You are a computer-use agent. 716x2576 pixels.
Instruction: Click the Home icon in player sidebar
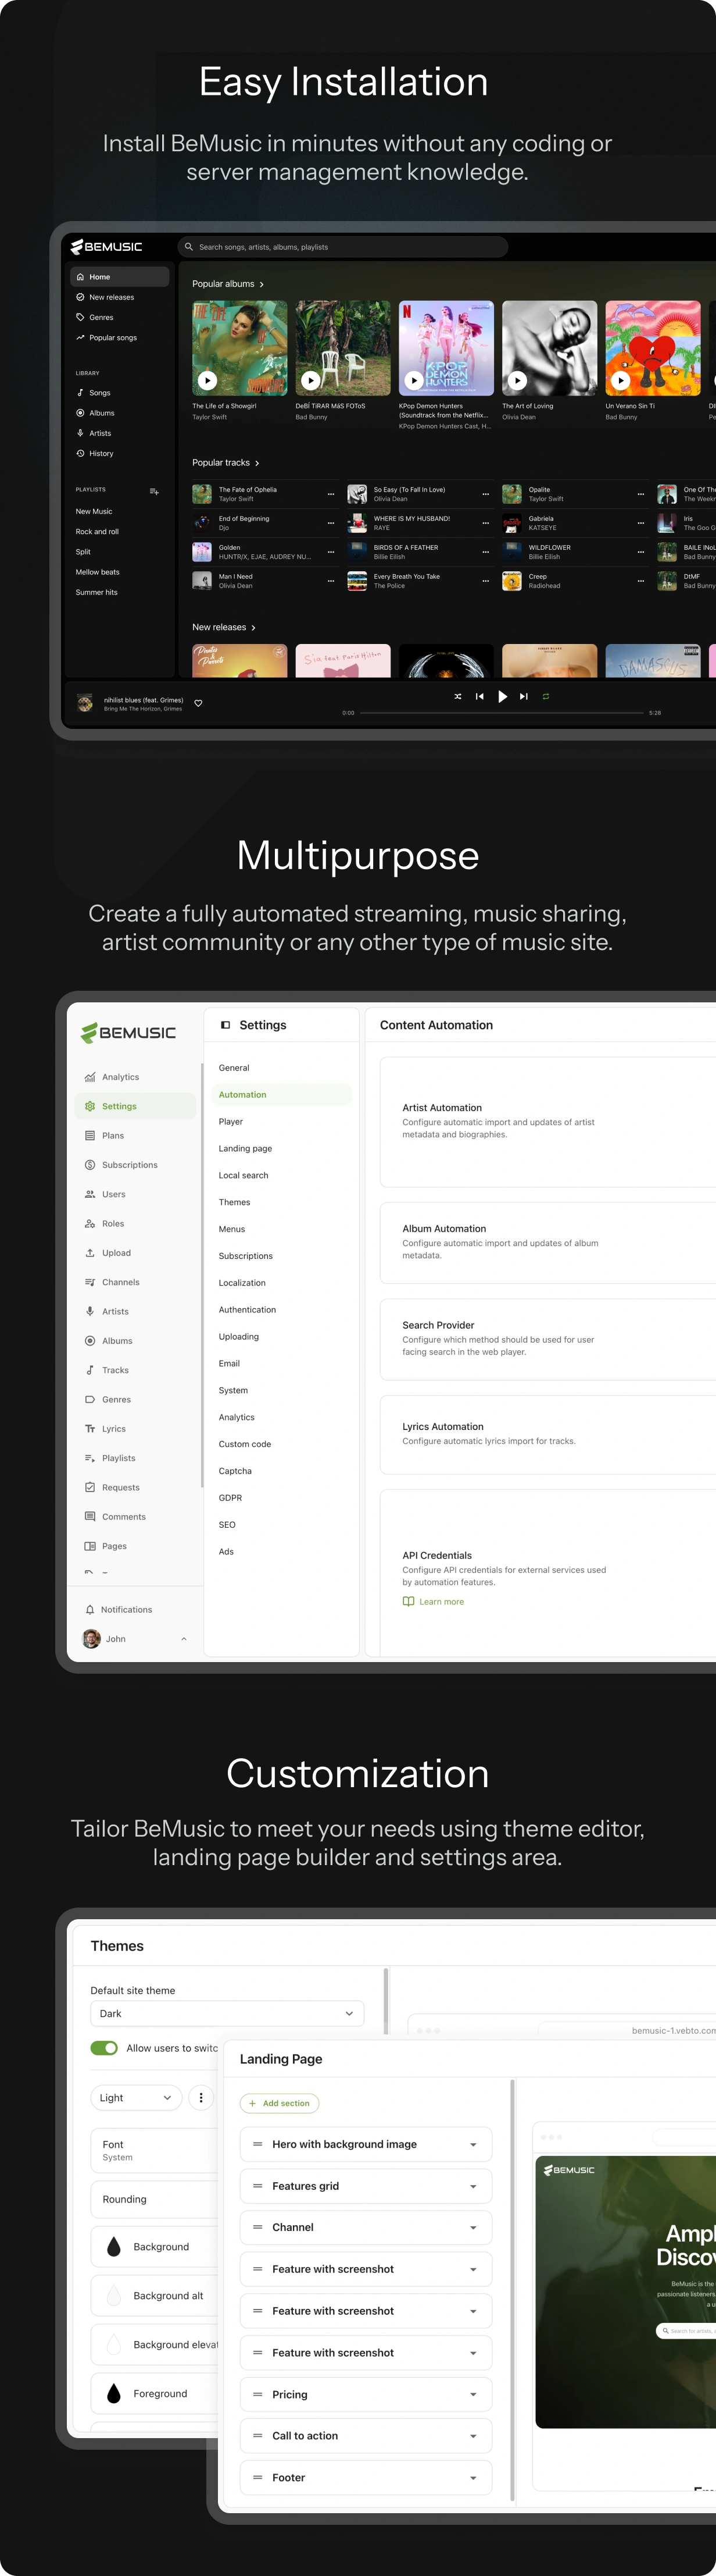tap(80, 277)
